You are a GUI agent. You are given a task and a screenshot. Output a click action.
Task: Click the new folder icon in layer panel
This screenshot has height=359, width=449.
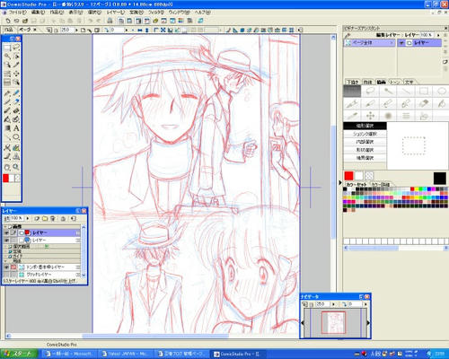pos(45,219)
